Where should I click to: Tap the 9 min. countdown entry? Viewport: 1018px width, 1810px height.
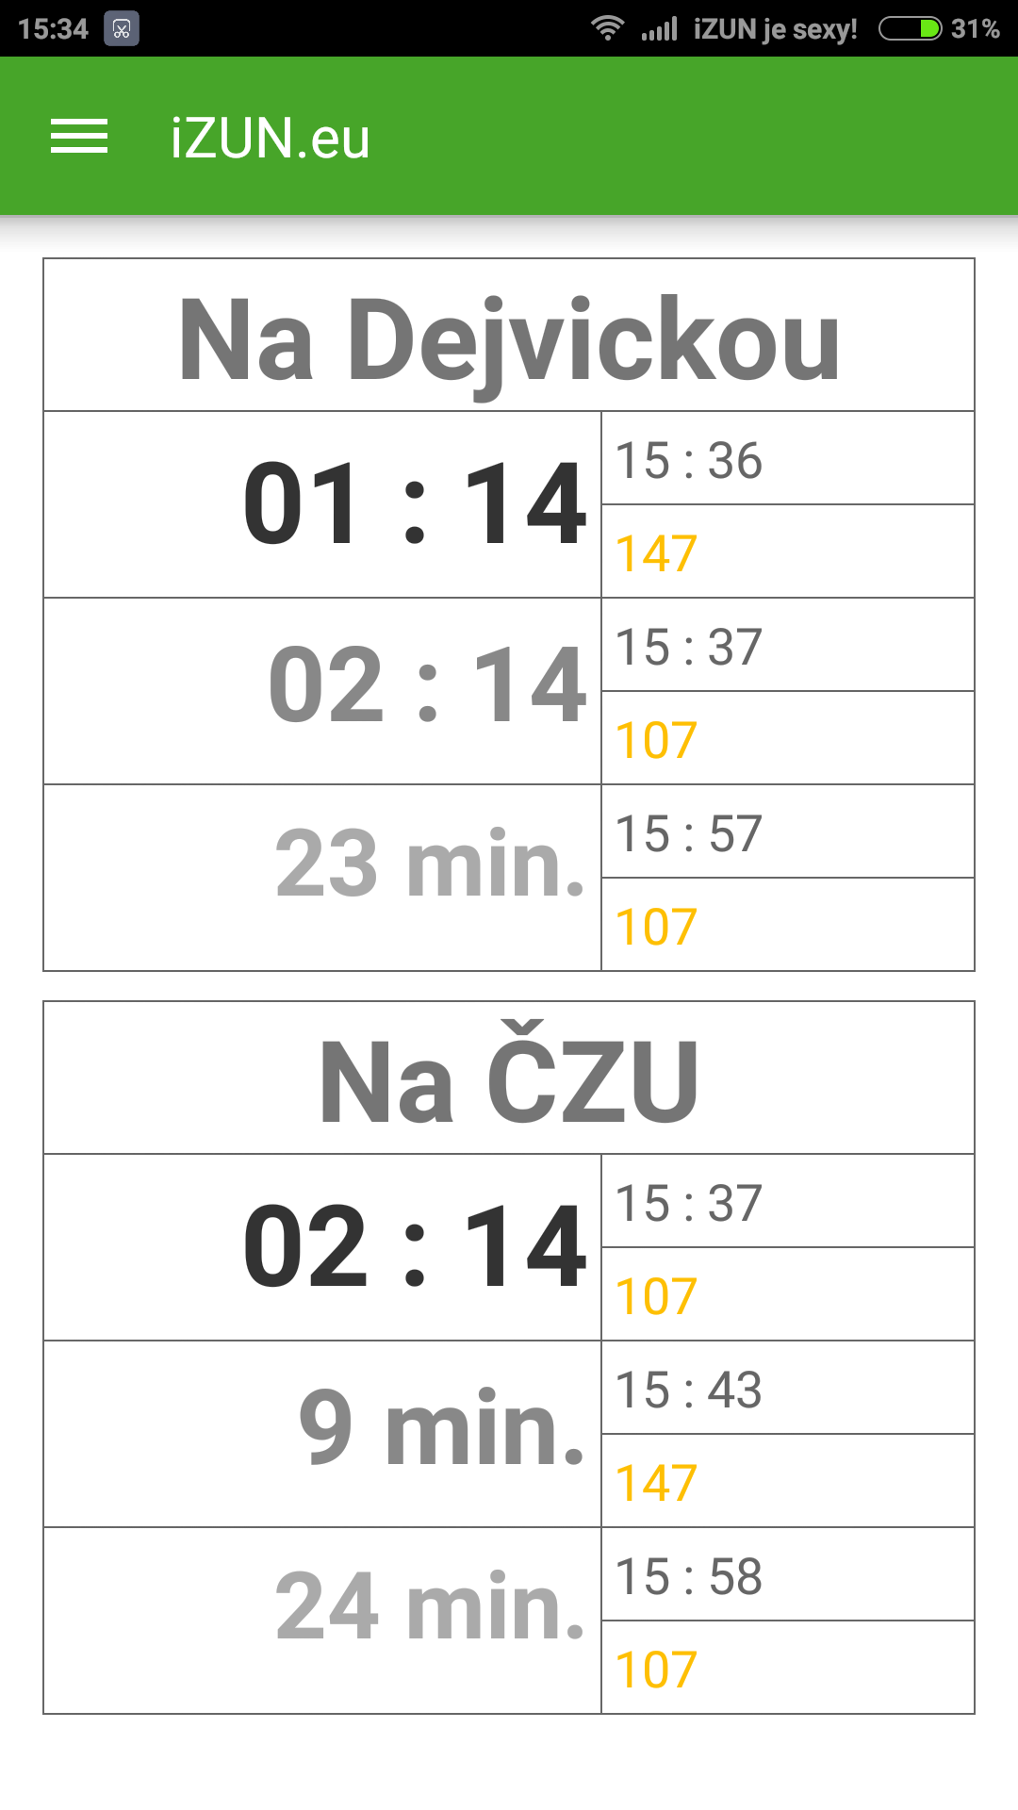click(x=441, y=1429)
